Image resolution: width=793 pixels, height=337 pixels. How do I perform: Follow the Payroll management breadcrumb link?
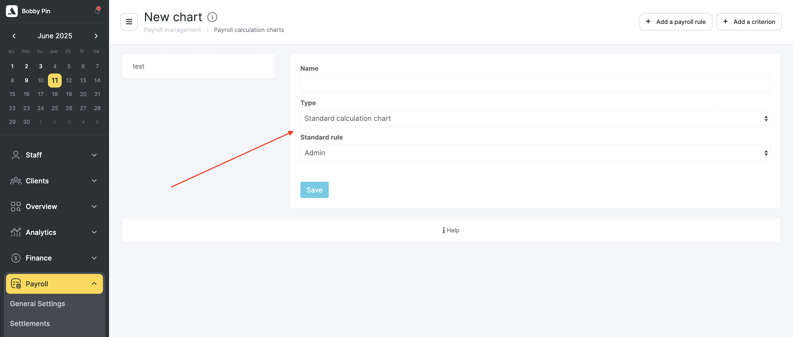pyautogui.click(x=172, y=30)
